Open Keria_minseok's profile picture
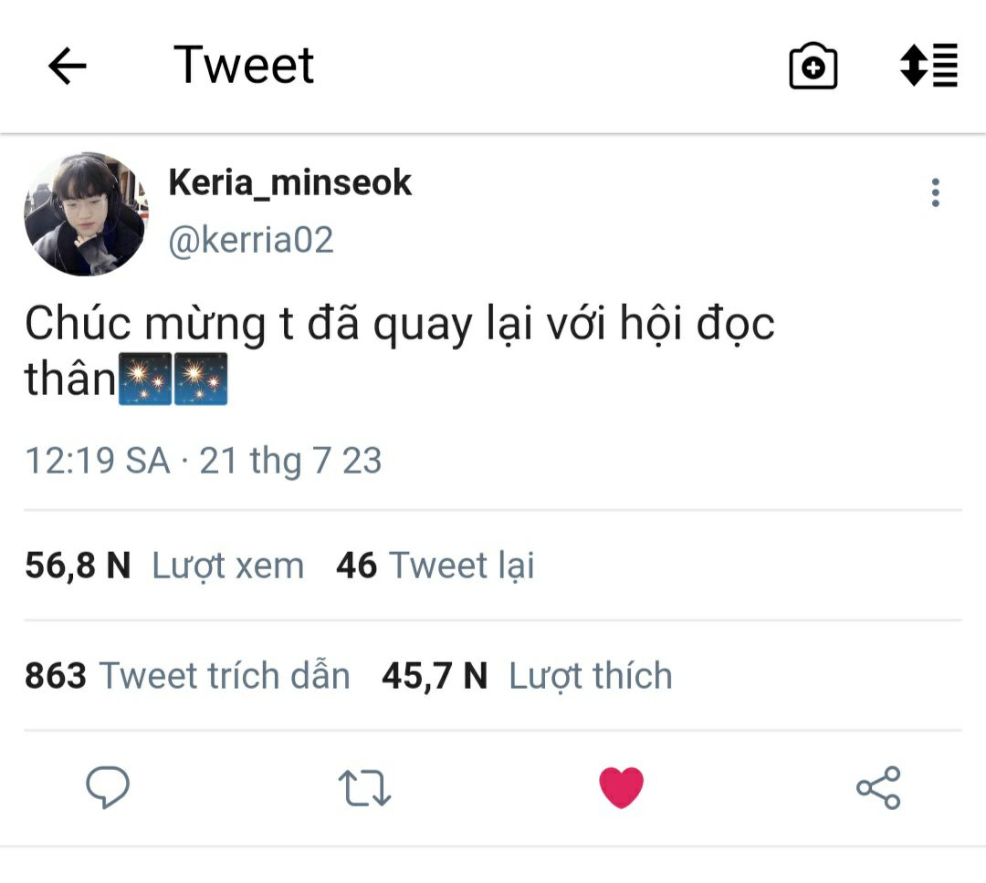The width and height of the screenshot is (986, 883). [x=86, y=214]
